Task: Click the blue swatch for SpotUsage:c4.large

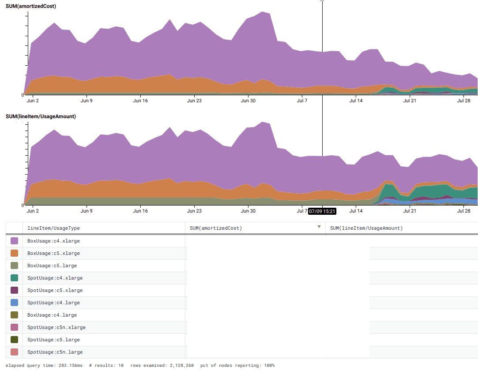Action: (14, 303)
